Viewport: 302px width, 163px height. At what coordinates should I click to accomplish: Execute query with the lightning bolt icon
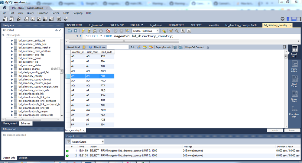point(83,31)
